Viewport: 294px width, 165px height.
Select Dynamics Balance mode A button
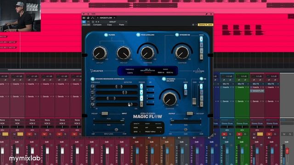click(186, 87)
